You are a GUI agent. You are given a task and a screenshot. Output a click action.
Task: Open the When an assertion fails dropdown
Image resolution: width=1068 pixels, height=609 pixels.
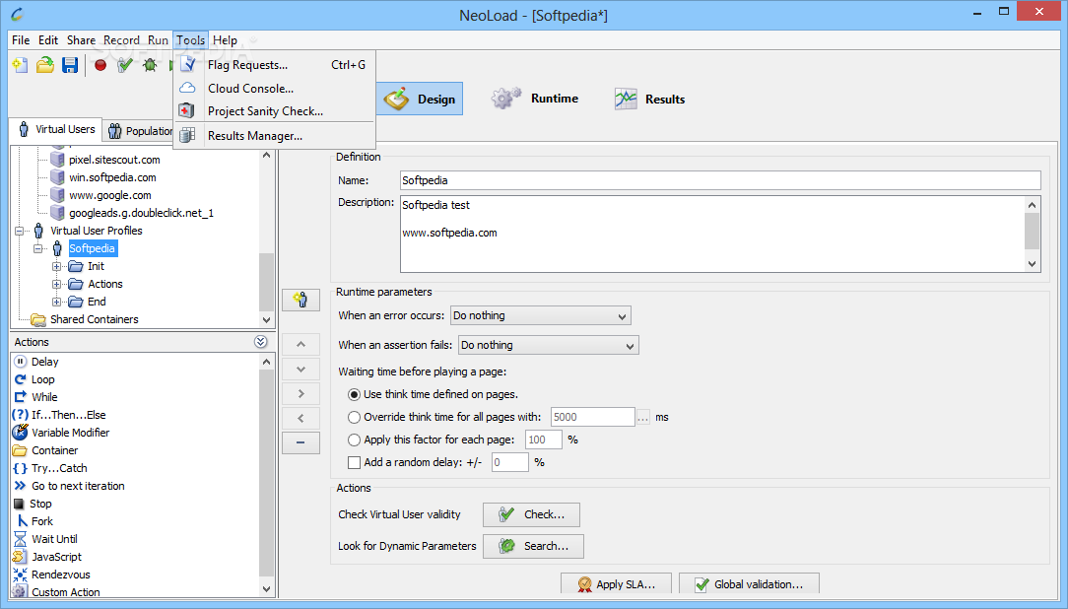[x=549, y=345]
